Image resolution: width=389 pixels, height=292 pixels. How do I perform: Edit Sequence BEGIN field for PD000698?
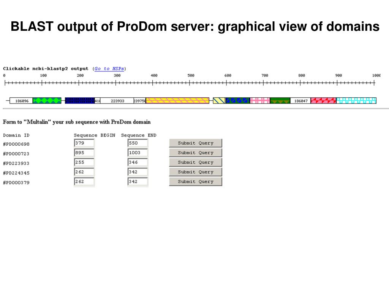(x=84, y=143)
